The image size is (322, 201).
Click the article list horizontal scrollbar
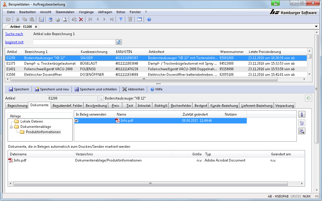click(x=144, y=79)
